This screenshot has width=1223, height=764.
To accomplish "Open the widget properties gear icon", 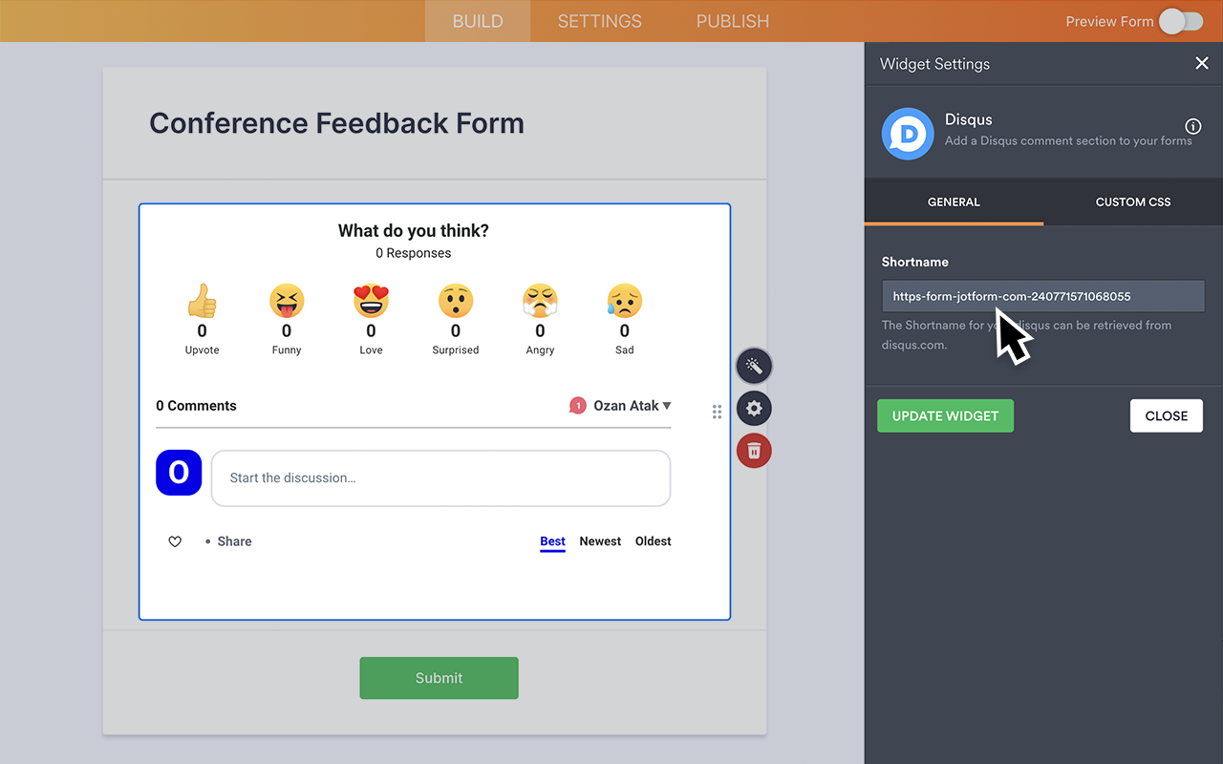I will click(754, 408).
